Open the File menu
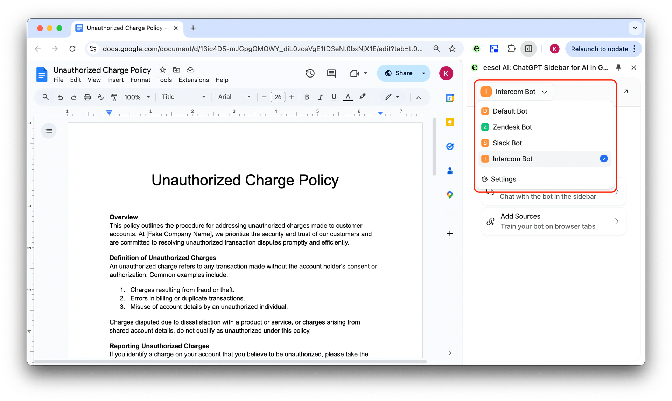Viewport: 672px width, 401px height. 58,80
